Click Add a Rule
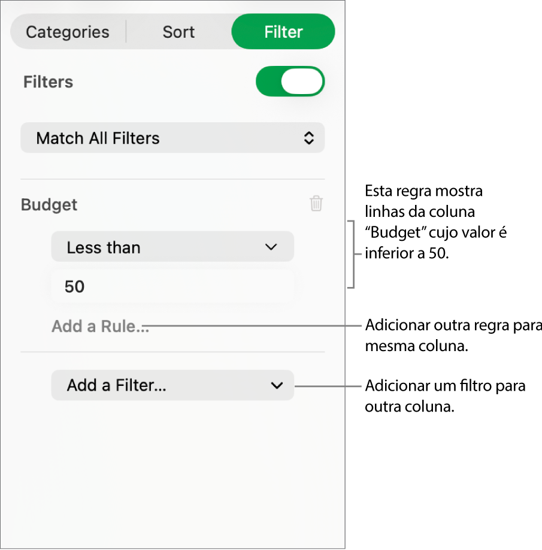Image resolution: width=542 pixels, height=550 pixels. tap(100, 326)
